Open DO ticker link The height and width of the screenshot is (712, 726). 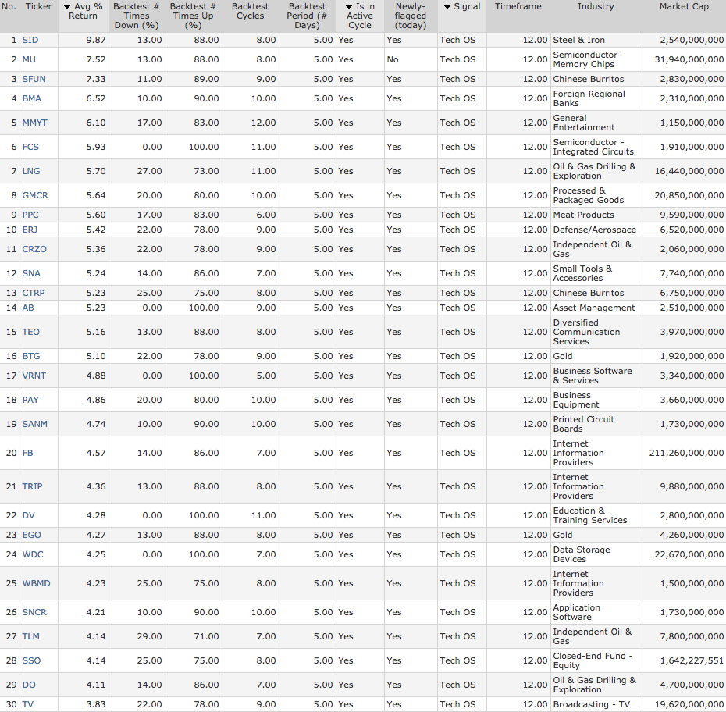coord(29,684)
